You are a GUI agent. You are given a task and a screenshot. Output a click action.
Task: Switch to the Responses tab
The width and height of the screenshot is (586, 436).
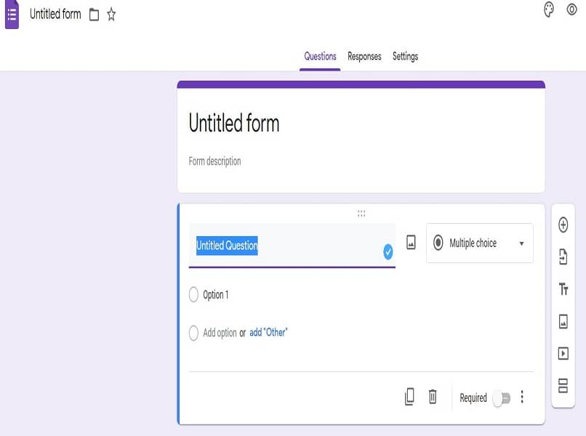click(364, 56)
